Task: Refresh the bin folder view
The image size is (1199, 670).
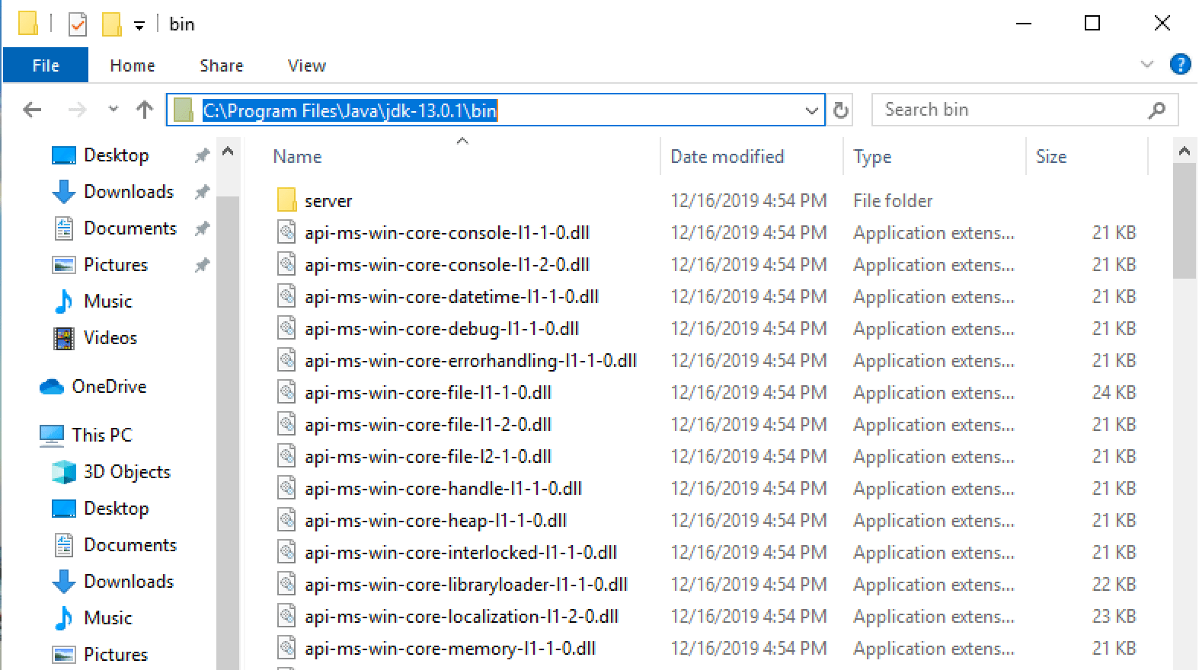Action: point(841,110)
